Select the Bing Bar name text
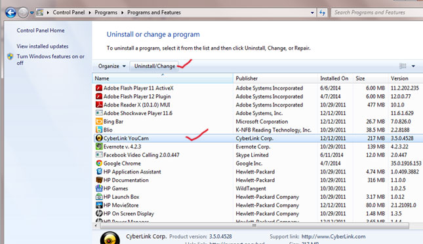Screen dimensions: 423x244 113,121
